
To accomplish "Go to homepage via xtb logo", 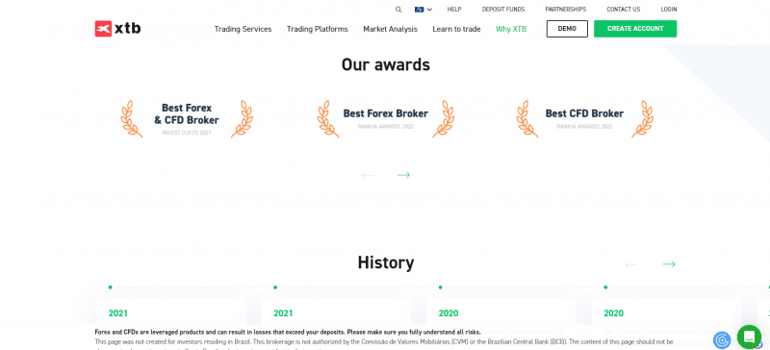I will tap(117, 29).
